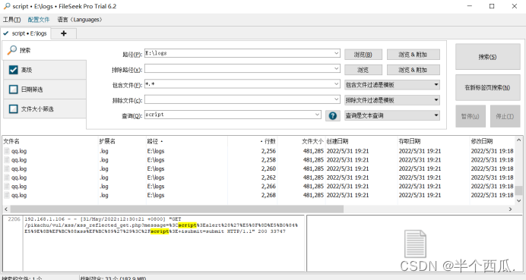
Task: Expand the 排除文件 dropdown arrow
Action: (337, 99)
